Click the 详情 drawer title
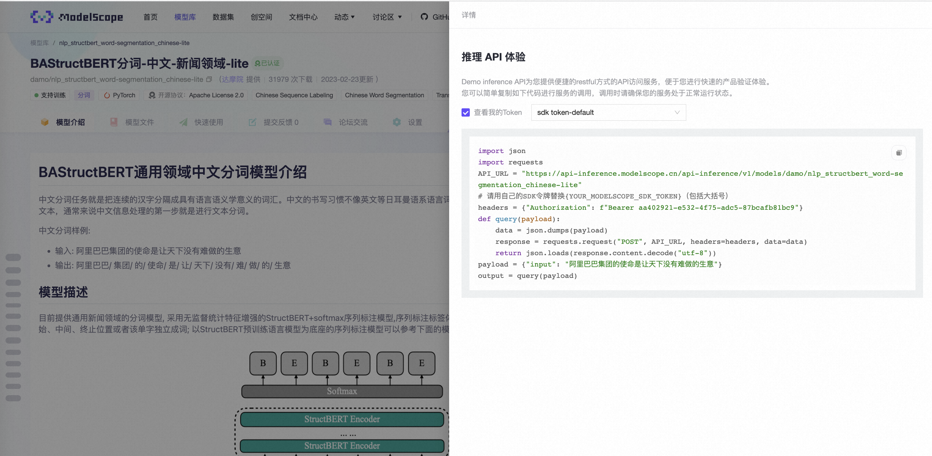Viewport: 932px width, 456px height. (468, 15)
